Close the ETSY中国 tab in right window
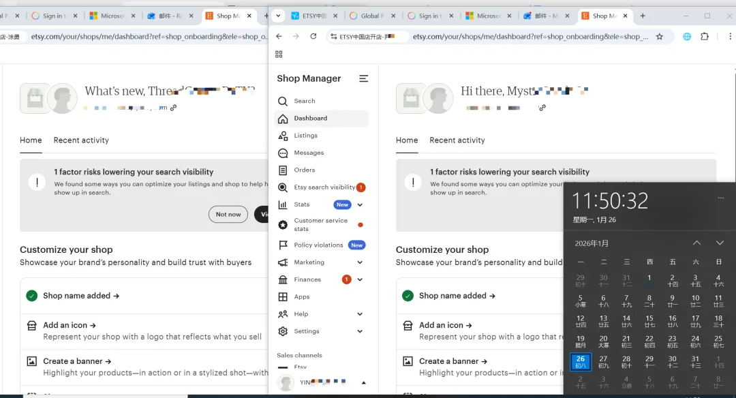 tap(335, 16)
